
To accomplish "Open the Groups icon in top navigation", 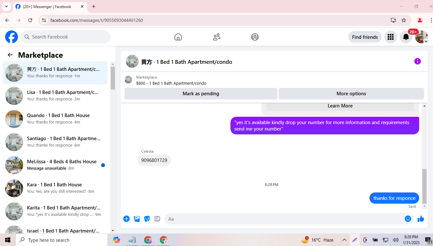I will 255,37.
